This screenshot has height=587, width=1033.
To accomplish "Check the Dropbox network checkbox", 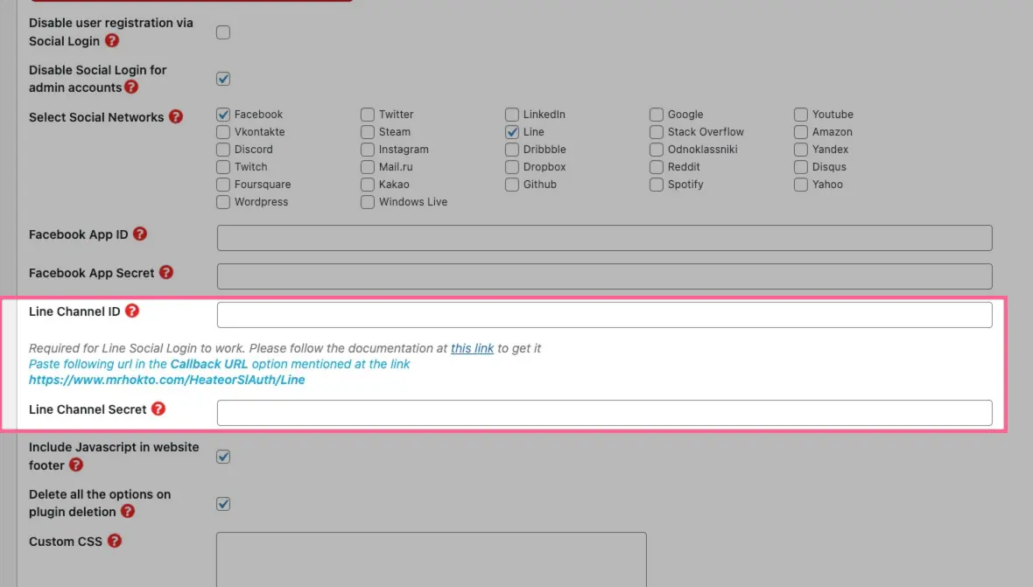I will [512, 167].
